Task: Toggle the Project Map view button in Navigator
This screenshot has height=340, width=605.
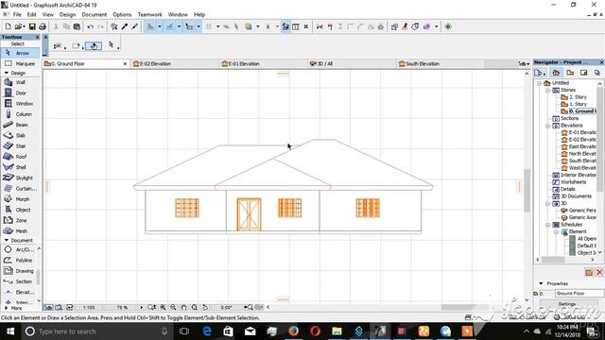Action: [x=556, y=73]
